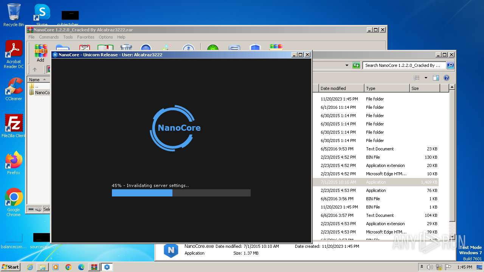
Task: Open the Options menu in WinRAR
Action: point(106,37)
